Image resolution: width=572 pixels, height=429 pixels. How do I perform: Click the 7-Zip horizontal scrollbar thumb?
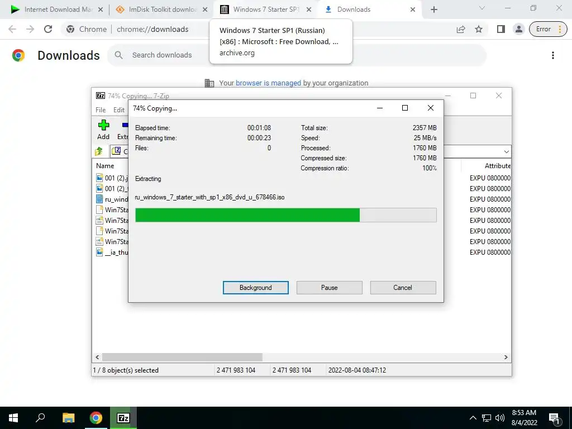pyautogui.click(x=182, y=357)
